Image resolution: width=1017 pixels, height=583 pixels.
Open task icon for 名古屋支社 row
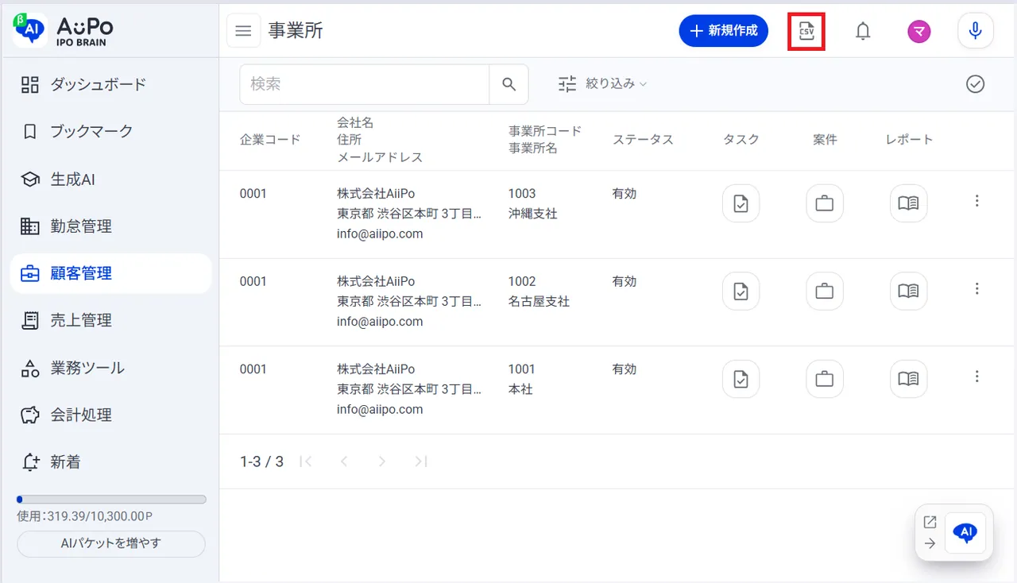tap(741, 291)
